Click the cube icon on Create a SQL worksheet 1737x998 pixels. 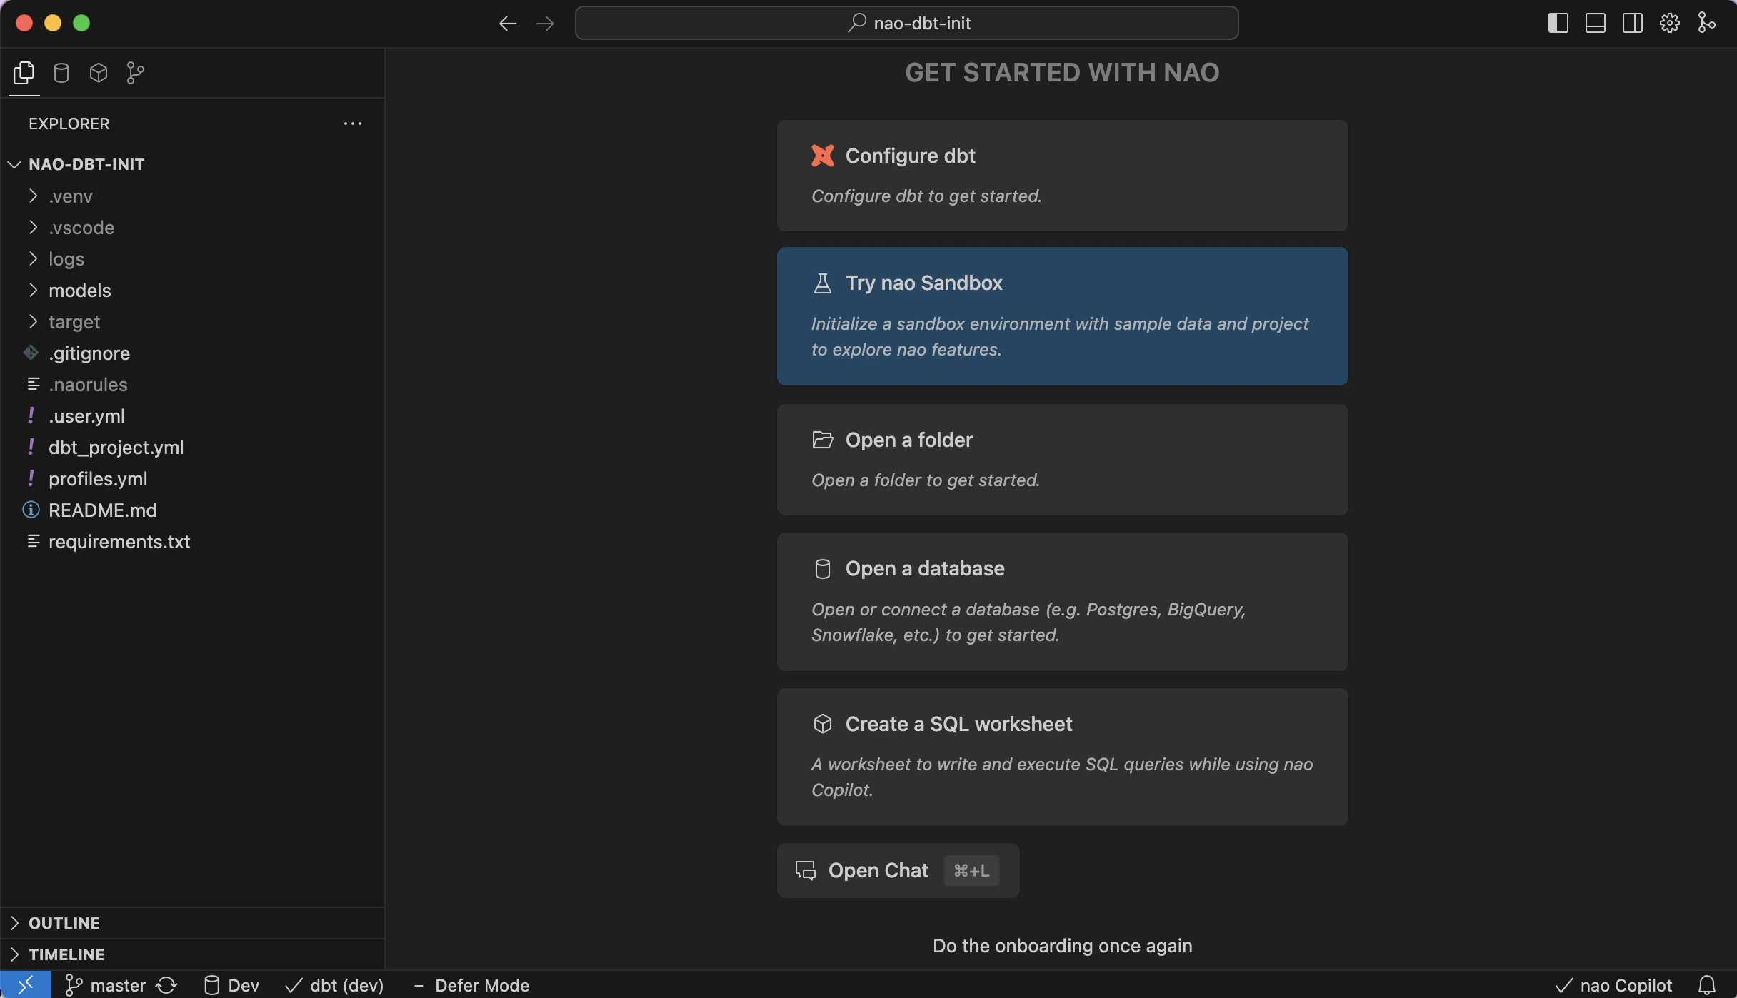[823, 724]
